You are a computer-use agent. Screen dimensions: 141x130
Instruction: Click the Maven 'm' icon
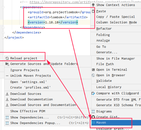[x=93, y=123]
